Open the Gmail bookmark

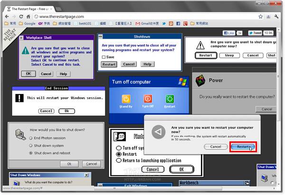(147, 23)
